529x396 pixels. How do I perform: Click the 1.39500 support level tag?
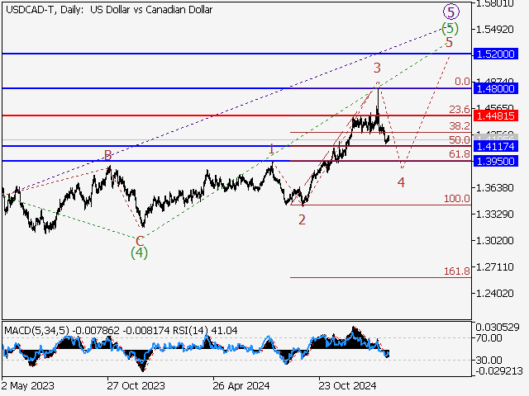494,161
